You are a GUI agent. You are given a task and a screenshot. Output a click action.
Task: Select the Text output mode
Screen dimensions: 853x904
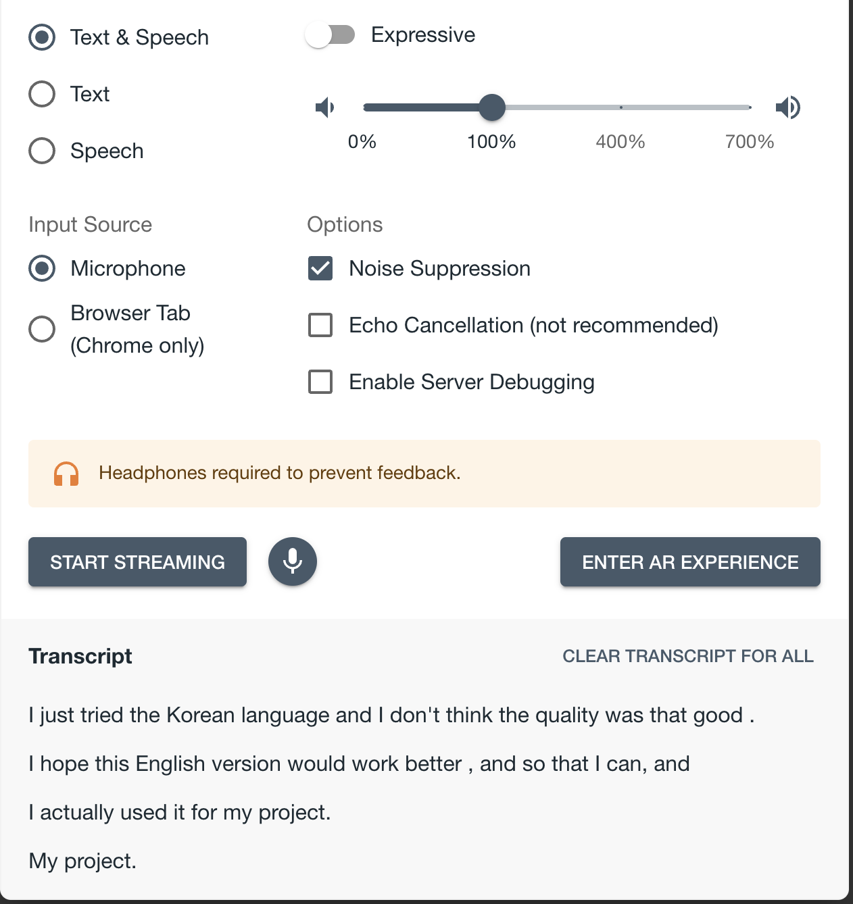(x=41, y=94)
